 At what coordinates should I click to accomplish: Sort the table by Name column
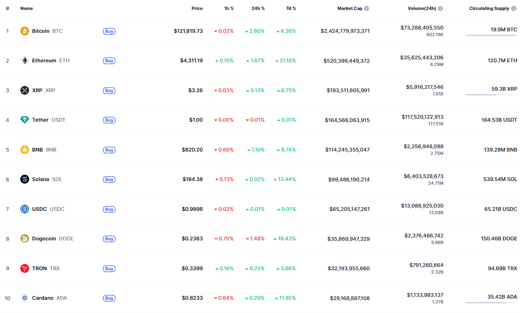pos(27,8)
